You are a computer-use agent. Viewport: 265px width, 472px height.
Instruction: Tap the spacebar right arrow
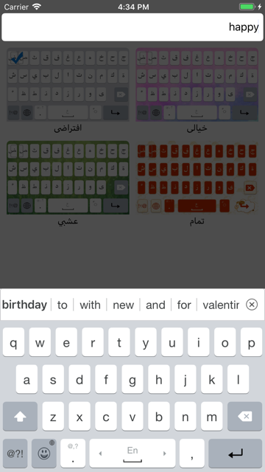pos(164,454)
